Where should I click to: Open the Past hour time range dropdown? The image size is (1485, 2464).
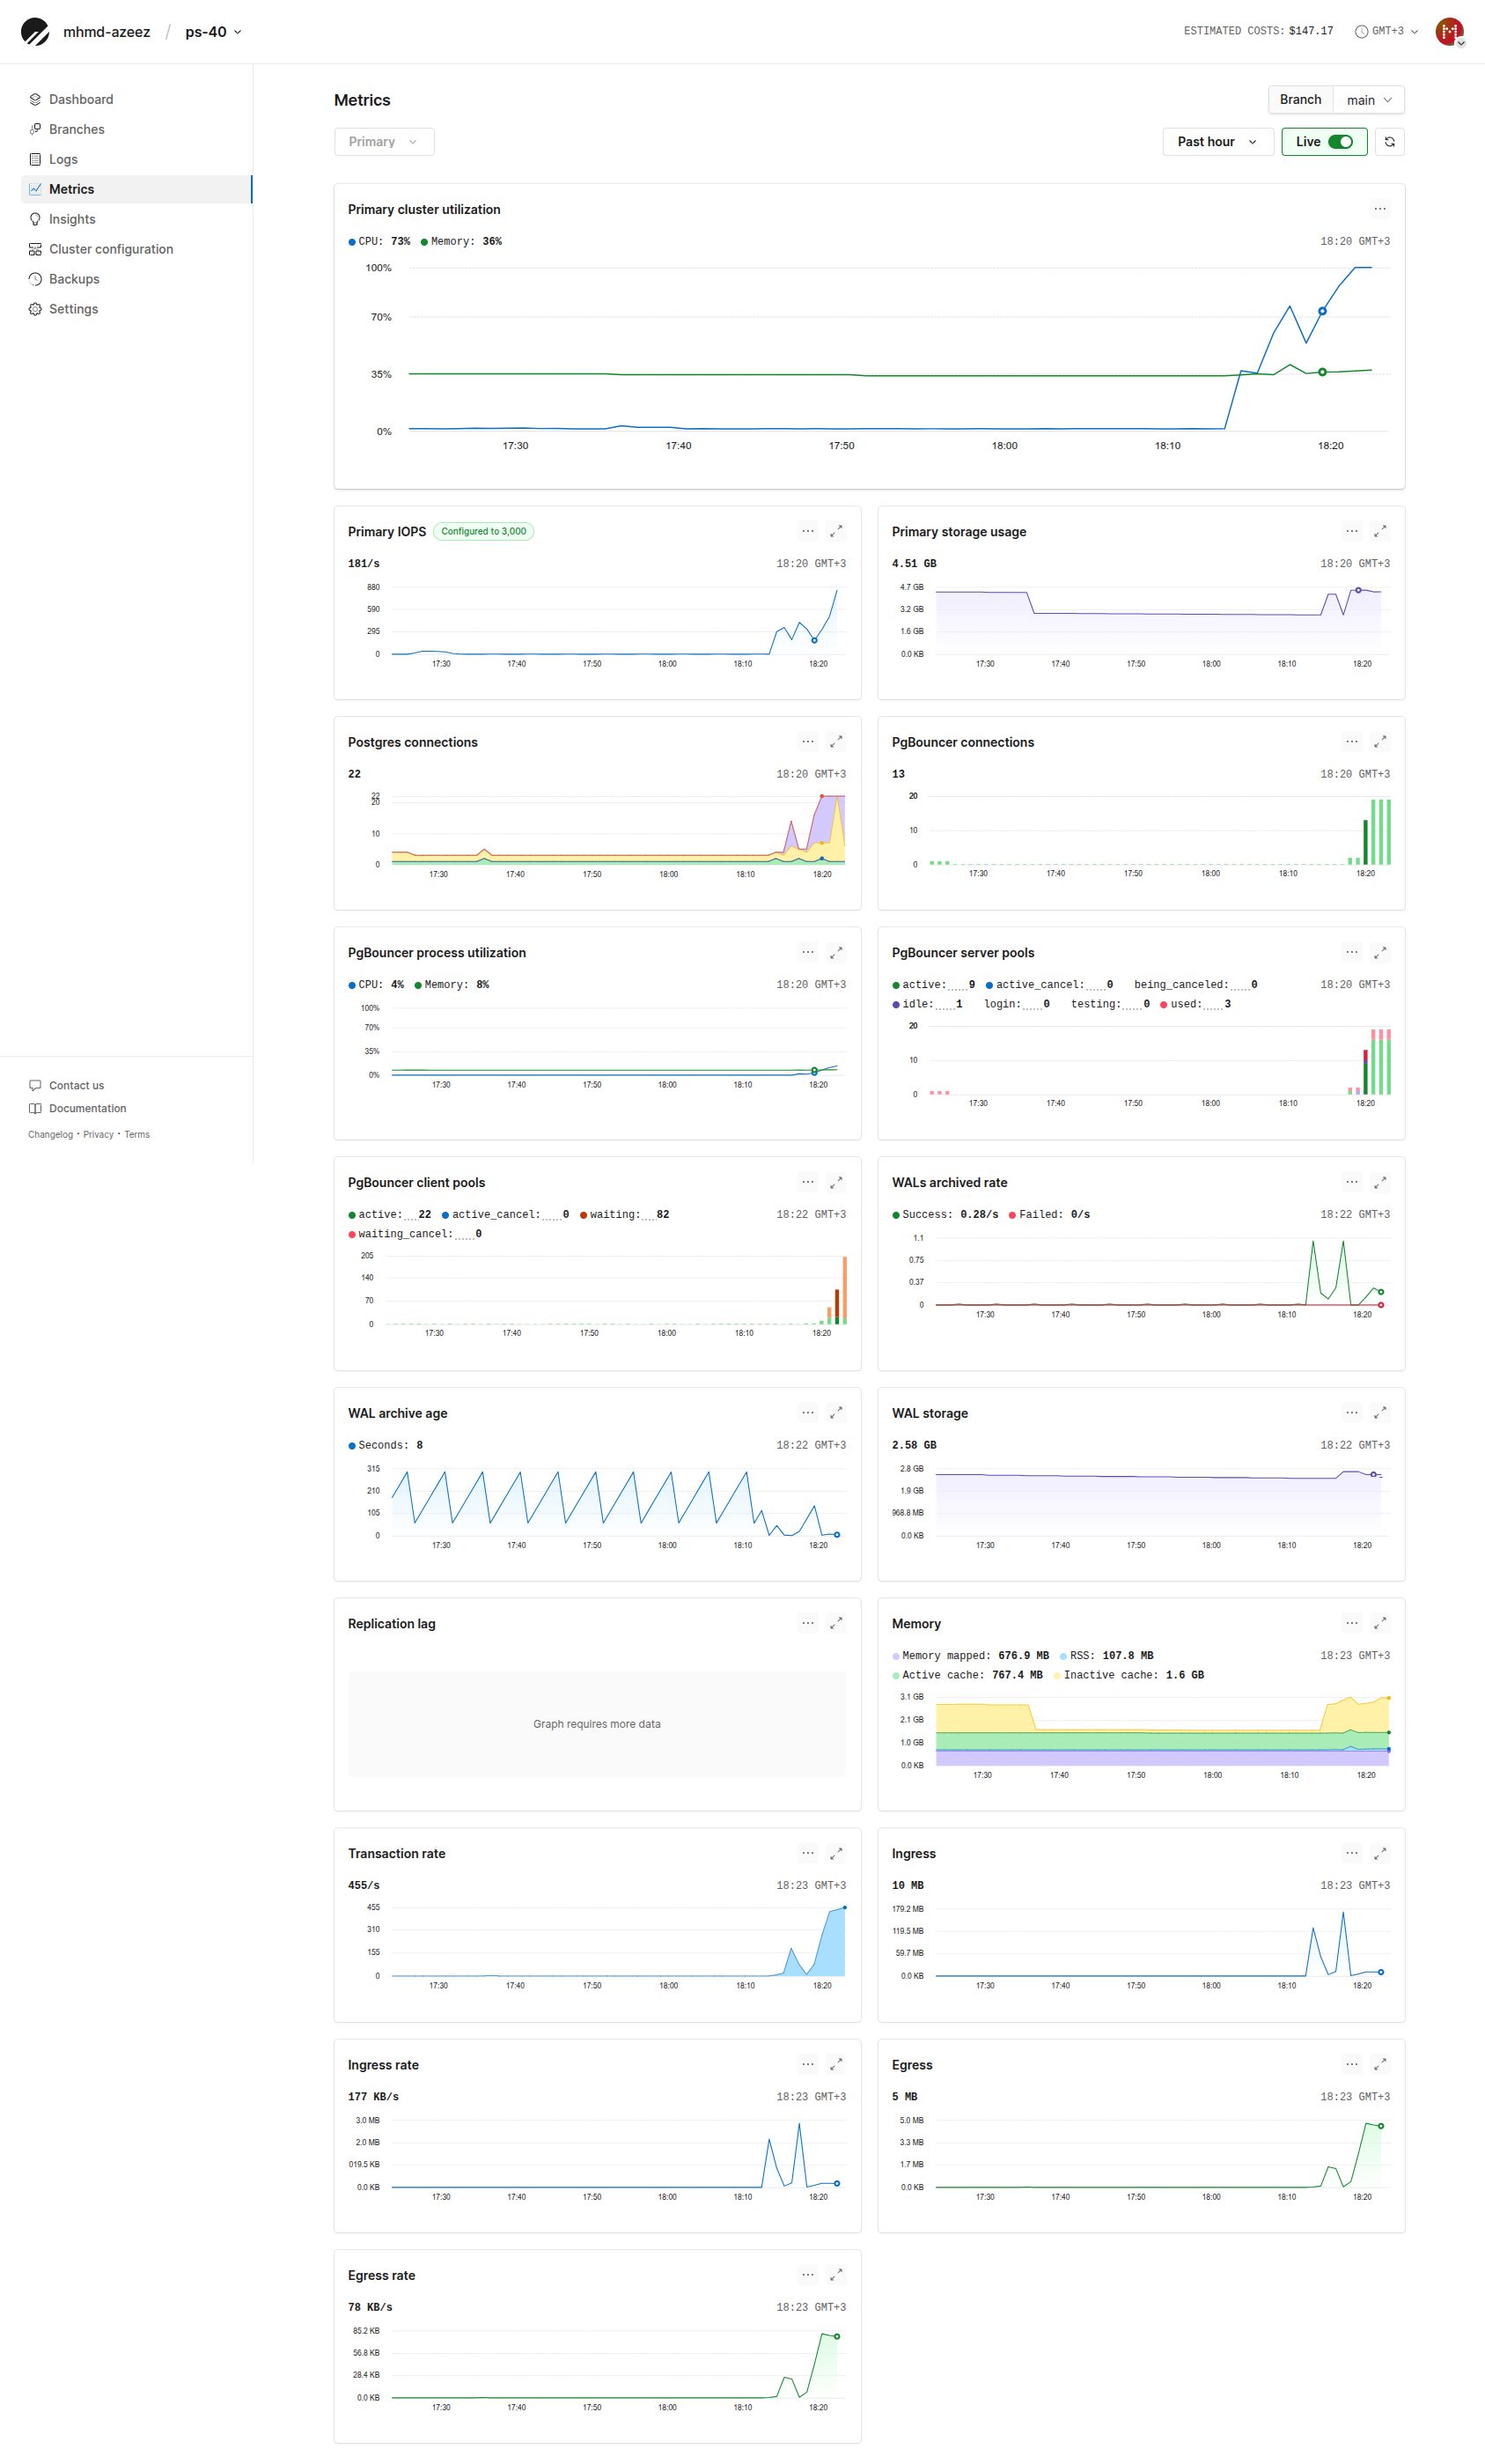pos(1217,141)
